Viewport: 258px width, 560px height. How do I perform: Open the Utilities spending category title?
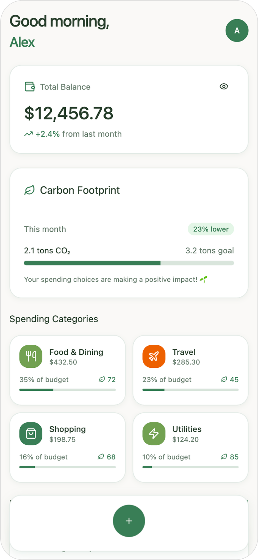pyautogui.click(x=187, y=429)
